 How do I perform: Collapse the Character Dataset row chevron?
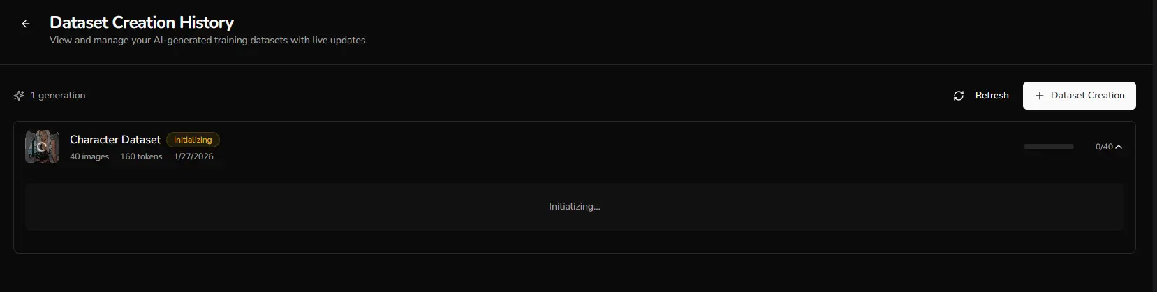tap(1119, 147)
